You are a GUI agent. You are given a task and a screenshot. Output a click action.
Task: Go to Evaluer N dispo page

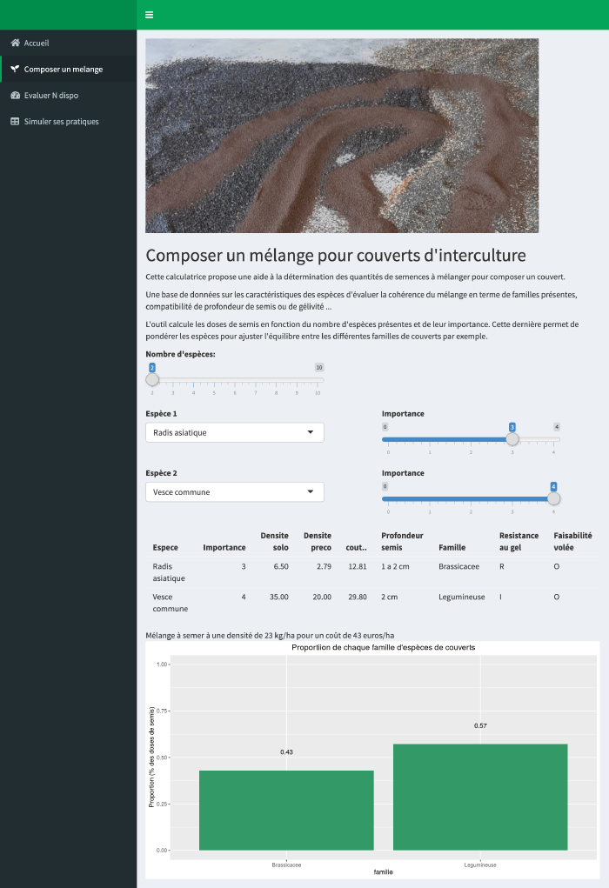pos(50,96)
